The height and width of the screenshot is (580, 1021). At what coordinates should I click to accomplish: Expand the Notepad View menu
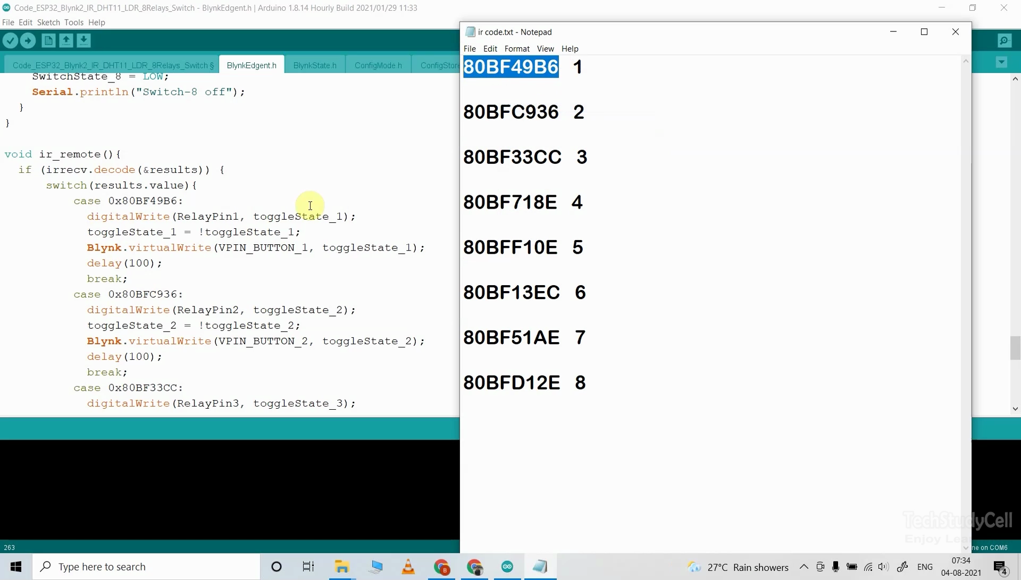(545, 48)
